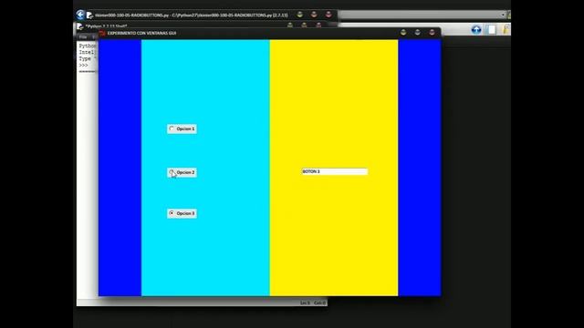584x328 pixels.
Task: Minimize the RADIOBUTTONS.py editor window
Action: [300, 15]
